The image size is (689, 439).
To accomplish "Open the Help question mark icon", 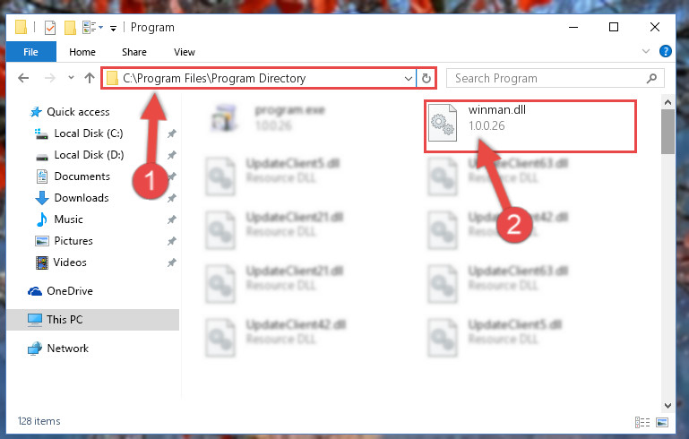I will pos(666,51).
